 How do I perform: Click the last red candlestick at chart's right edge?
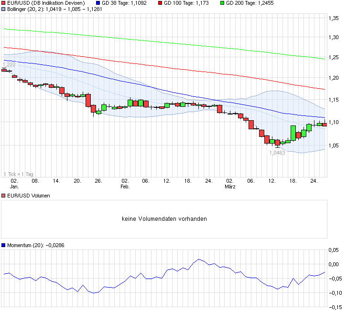tap(325, 124)
